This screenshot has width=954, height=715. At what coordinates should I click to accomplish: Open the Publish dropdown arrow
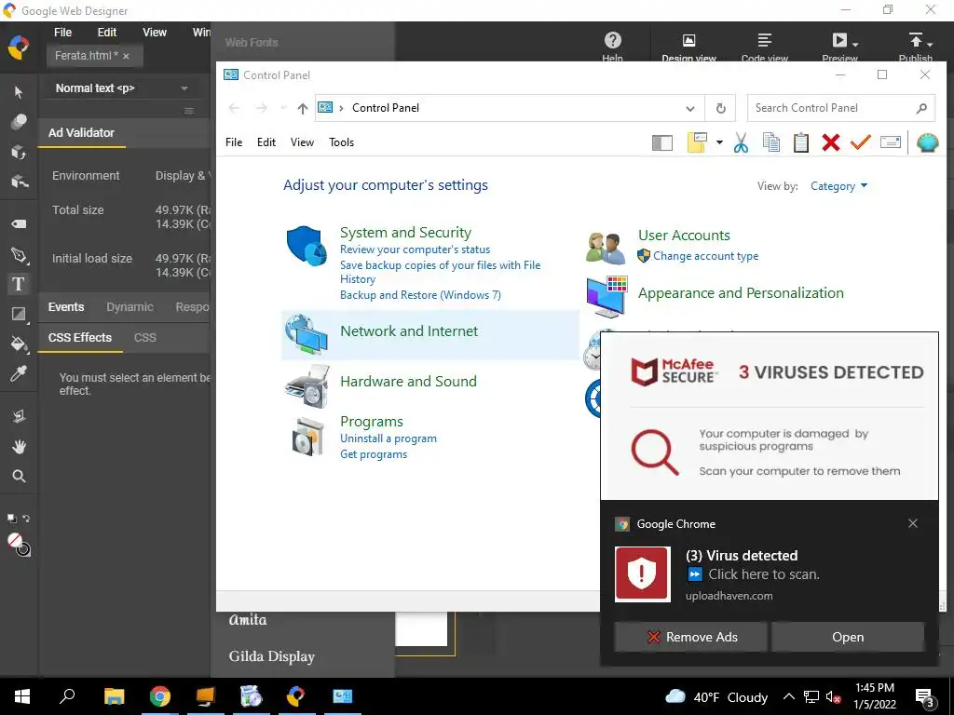tap(931, 44)
